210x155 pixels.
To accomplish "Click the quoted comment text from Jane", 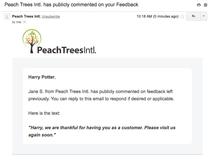I will [102, 131].
